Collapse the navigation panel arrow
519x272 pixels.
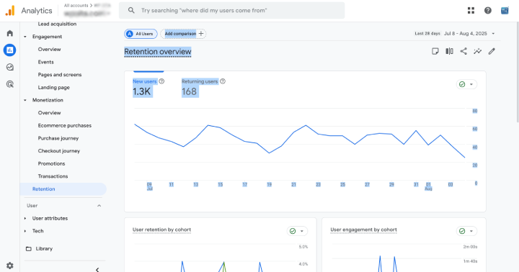[x=97, y=270]
